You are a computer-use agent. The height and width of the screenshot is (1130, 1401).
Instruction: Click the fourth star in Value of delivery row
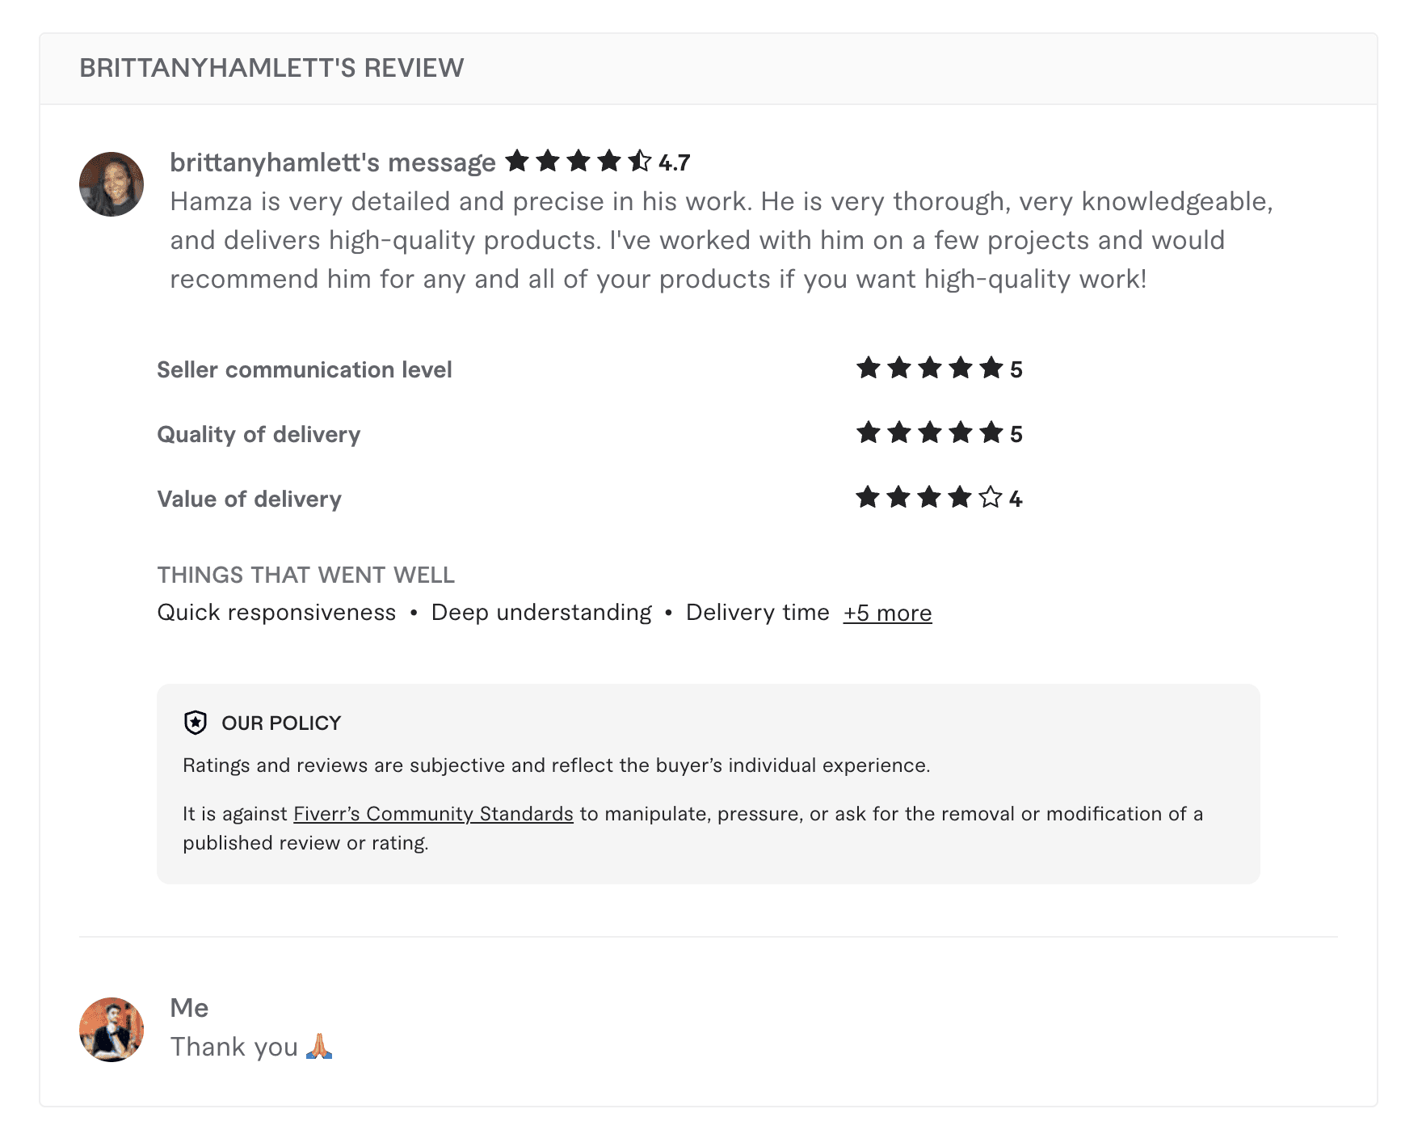tap(959, 498)
